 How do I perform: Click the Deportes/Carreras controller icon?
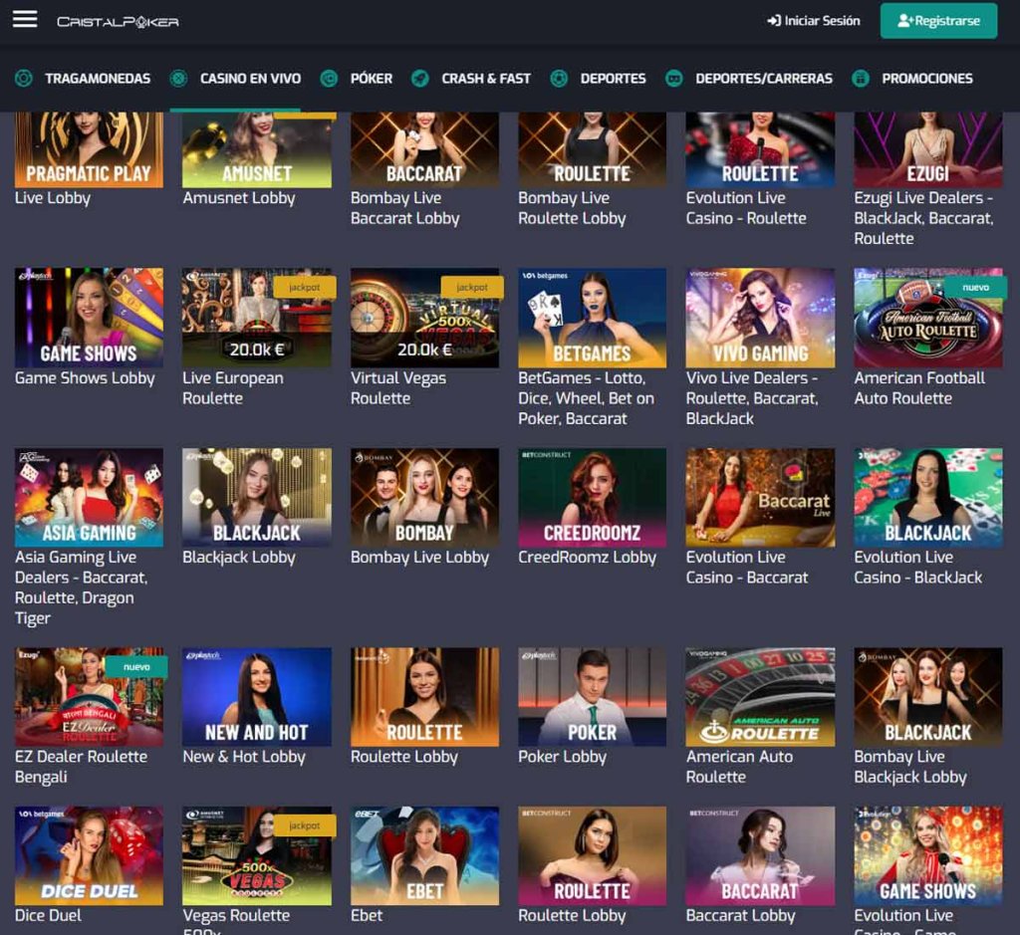click(674, 79)
